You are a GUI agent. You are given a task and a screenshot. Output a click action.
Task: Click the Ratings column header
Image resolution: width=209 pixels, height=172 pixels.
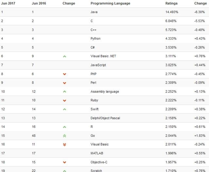coord(171,3)
